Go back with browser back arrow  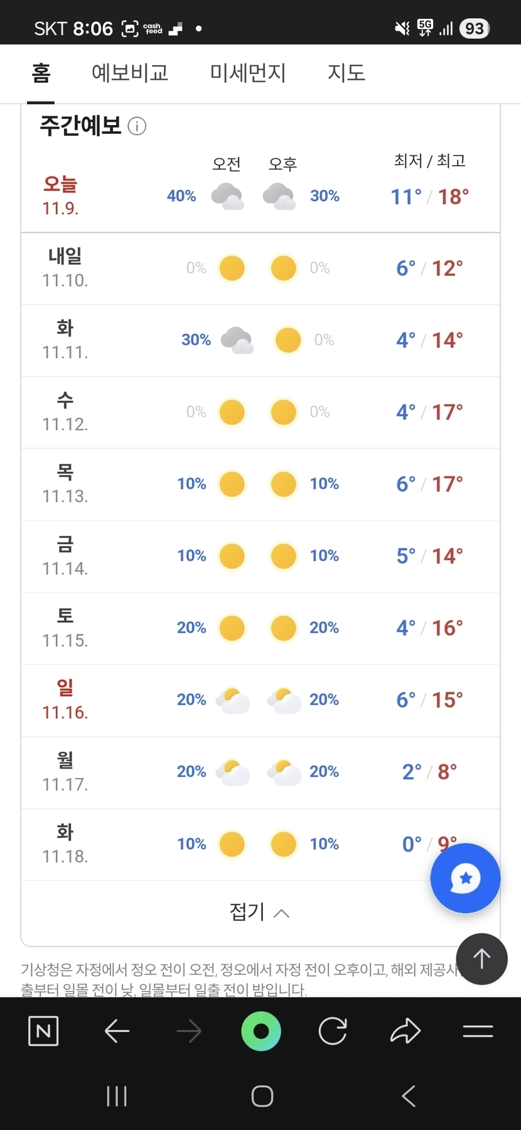[117, 1031]
